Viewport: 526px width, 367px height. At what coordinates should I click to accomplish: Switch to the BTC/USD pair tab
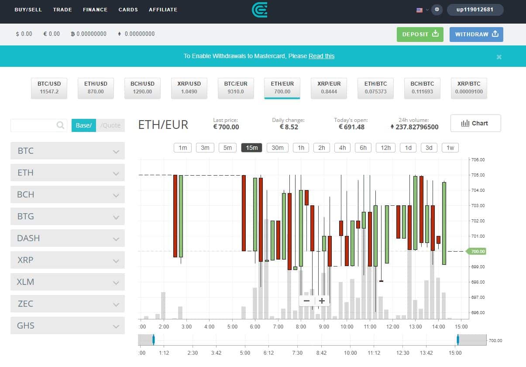(x=49, y=88)
